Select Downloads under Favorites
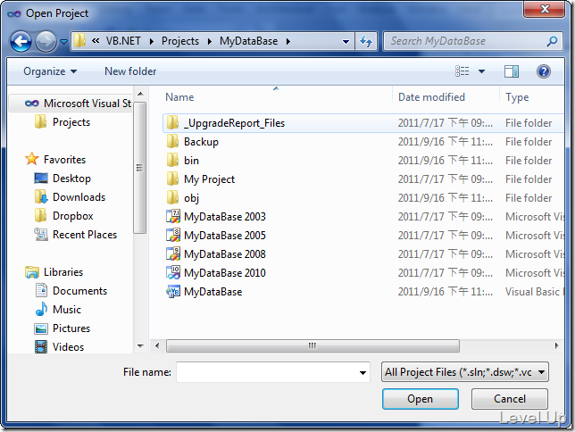Screen dimensions: 575x432 coord(70,197)
